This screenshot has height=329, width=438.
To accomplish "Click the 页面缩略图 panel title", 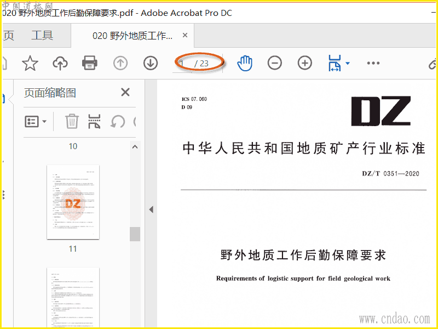I will tap(50, 93).
